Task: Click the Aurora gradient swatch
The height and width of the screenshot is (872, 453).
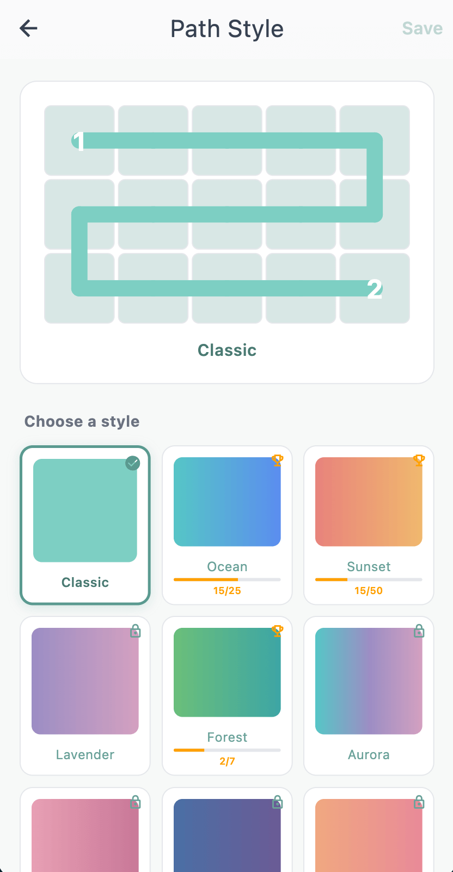Action: (369, 681)
